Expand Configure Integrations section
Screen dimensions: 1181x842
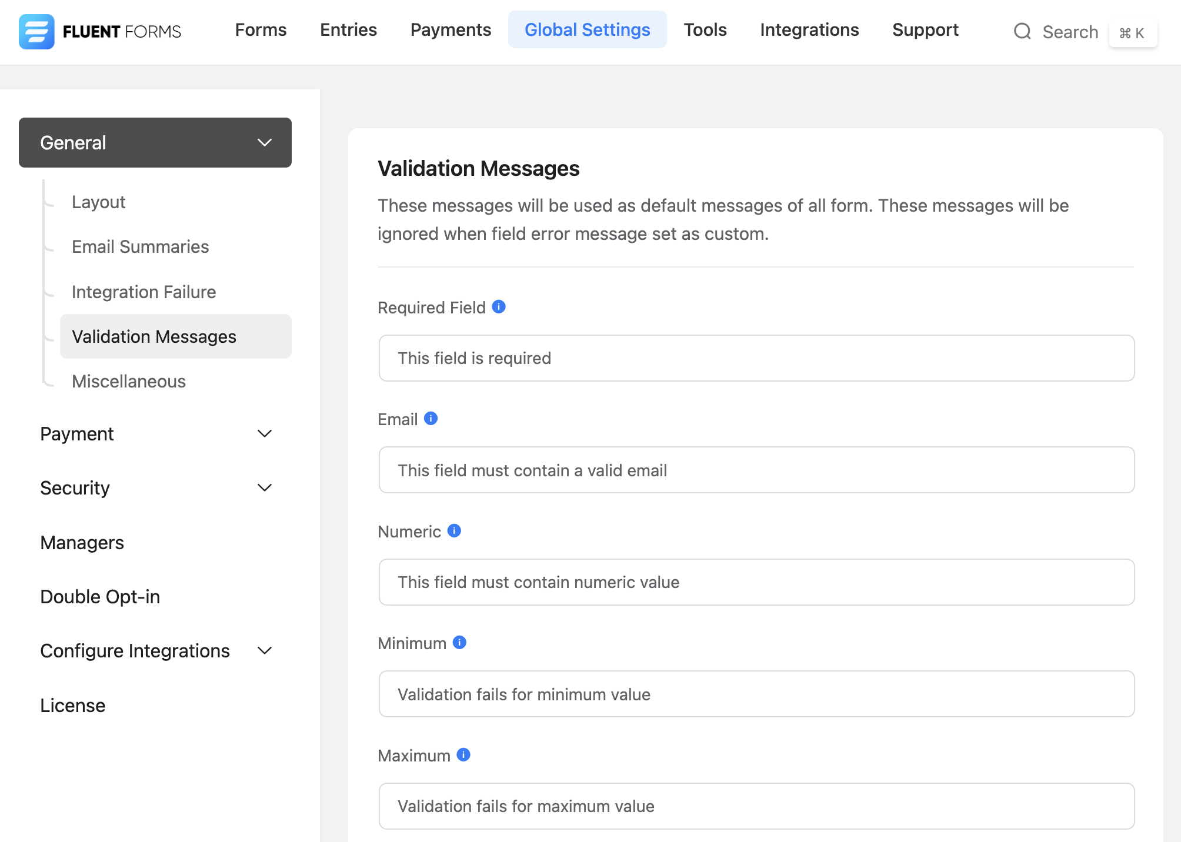(x=264, y=651)
